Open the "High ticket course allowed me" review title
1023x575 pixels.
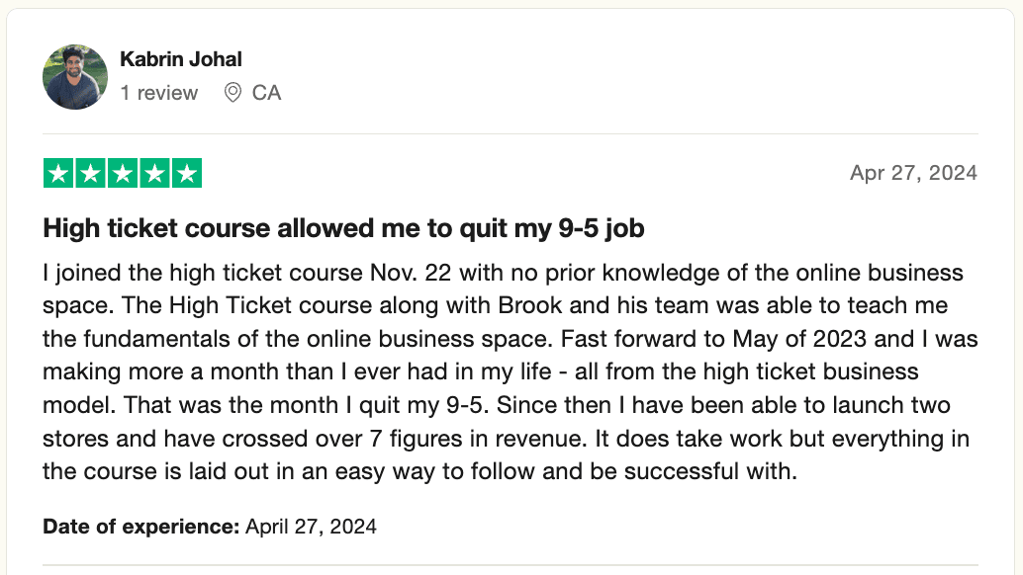point(343,229)
